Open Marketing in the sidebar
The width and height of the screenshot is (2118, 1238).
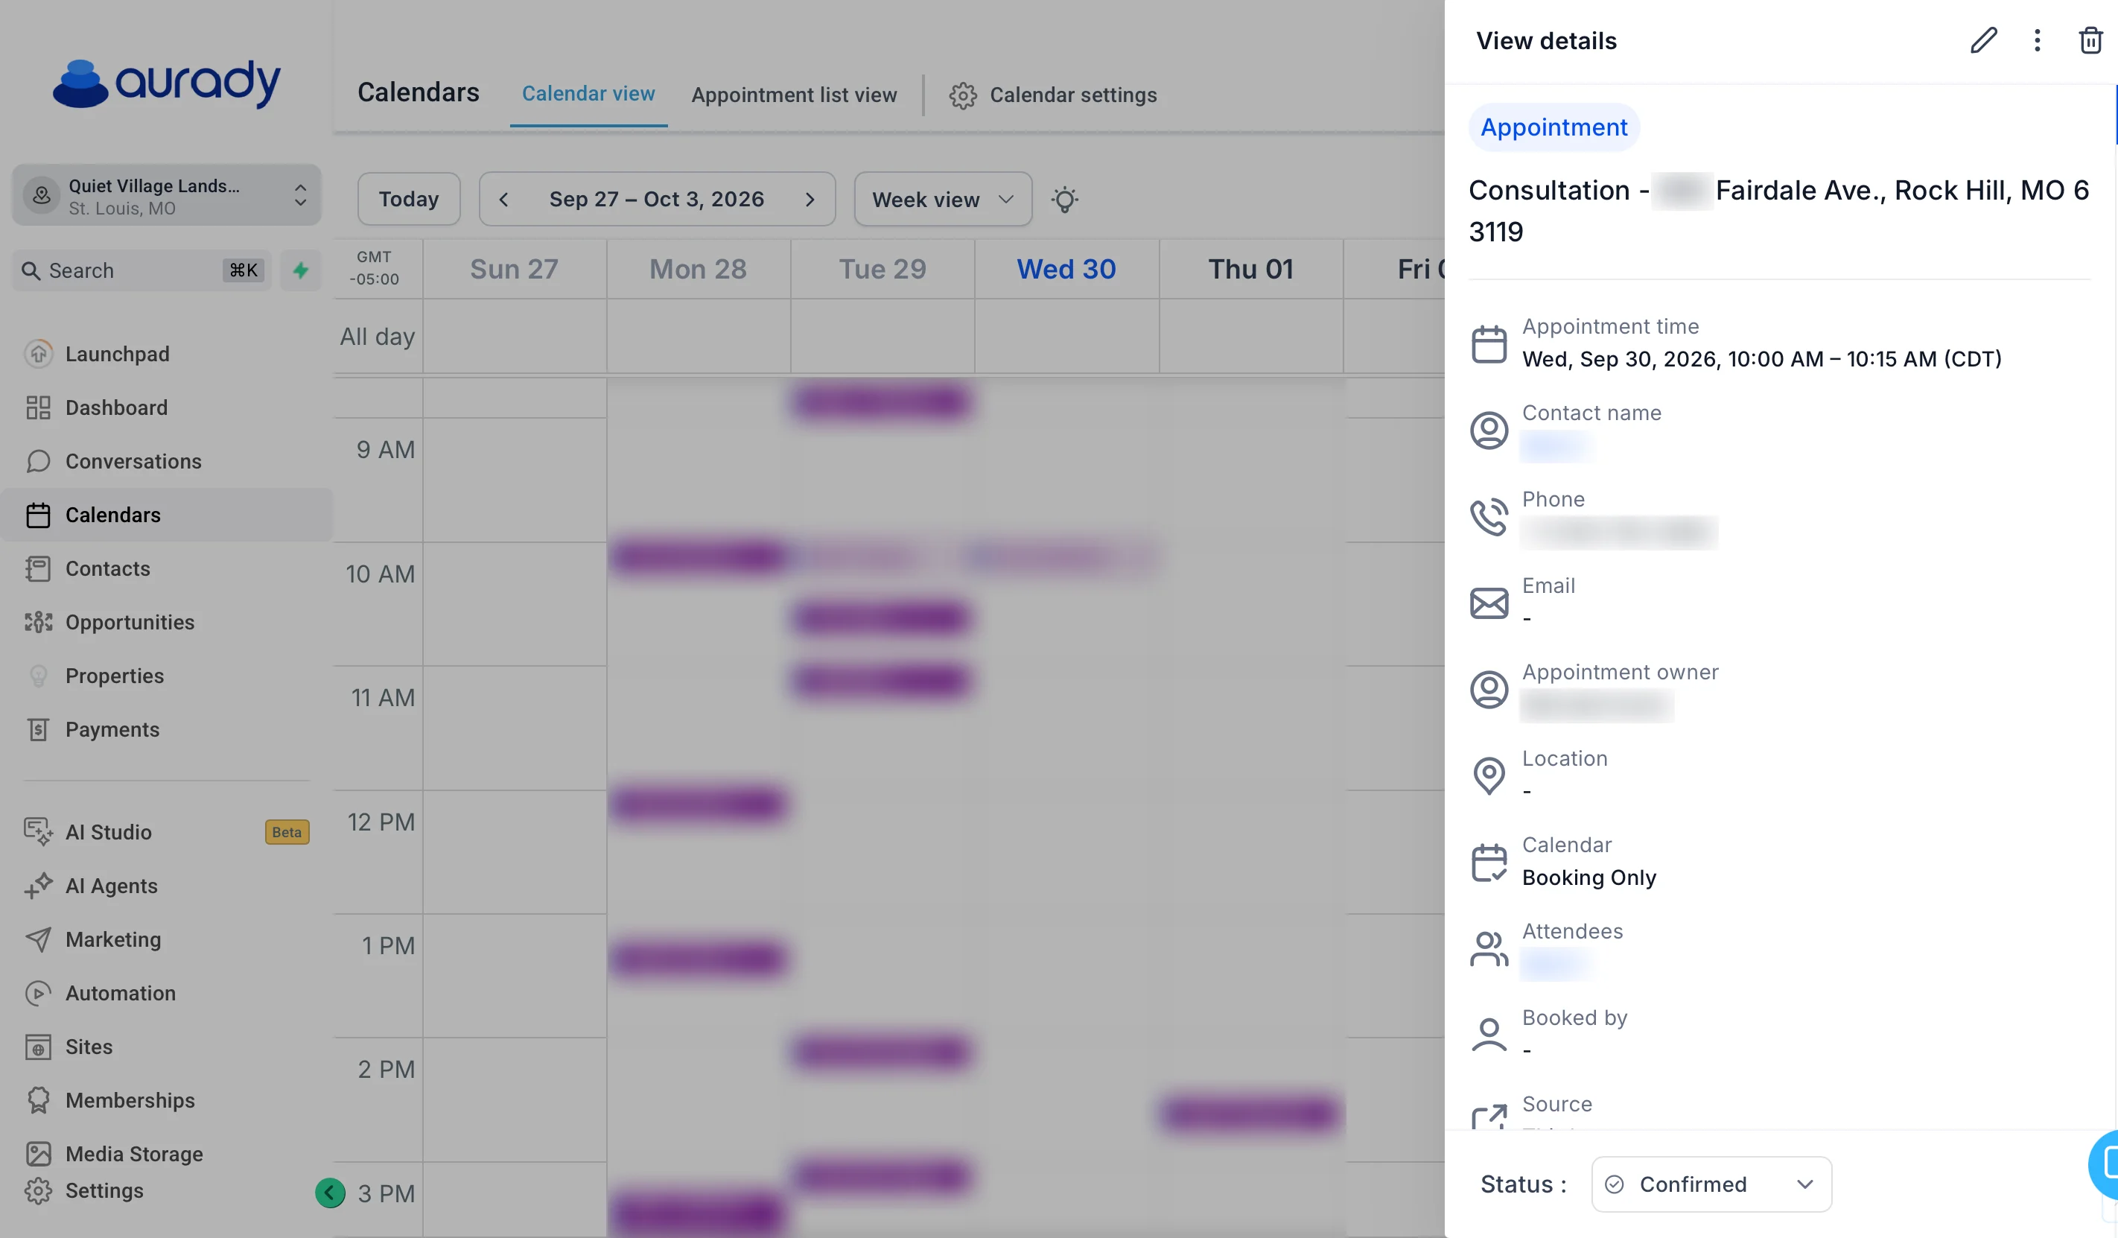coord(166,939)
